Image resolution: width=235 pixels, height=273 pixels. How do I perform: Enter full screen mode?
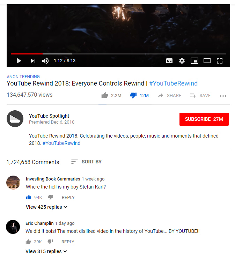(220, 61)
